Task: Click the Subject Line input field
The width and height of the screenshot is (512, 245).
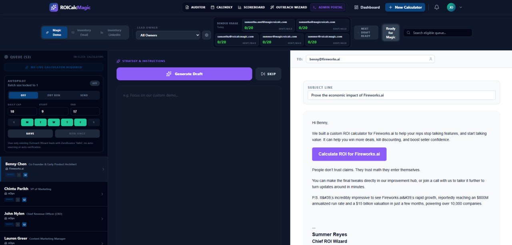Action: 402,95
